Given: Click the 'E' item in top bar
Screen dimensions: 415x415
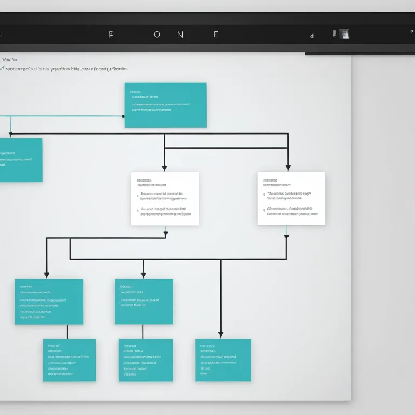Looking at the screenshot, I should [x=216, y=35].
